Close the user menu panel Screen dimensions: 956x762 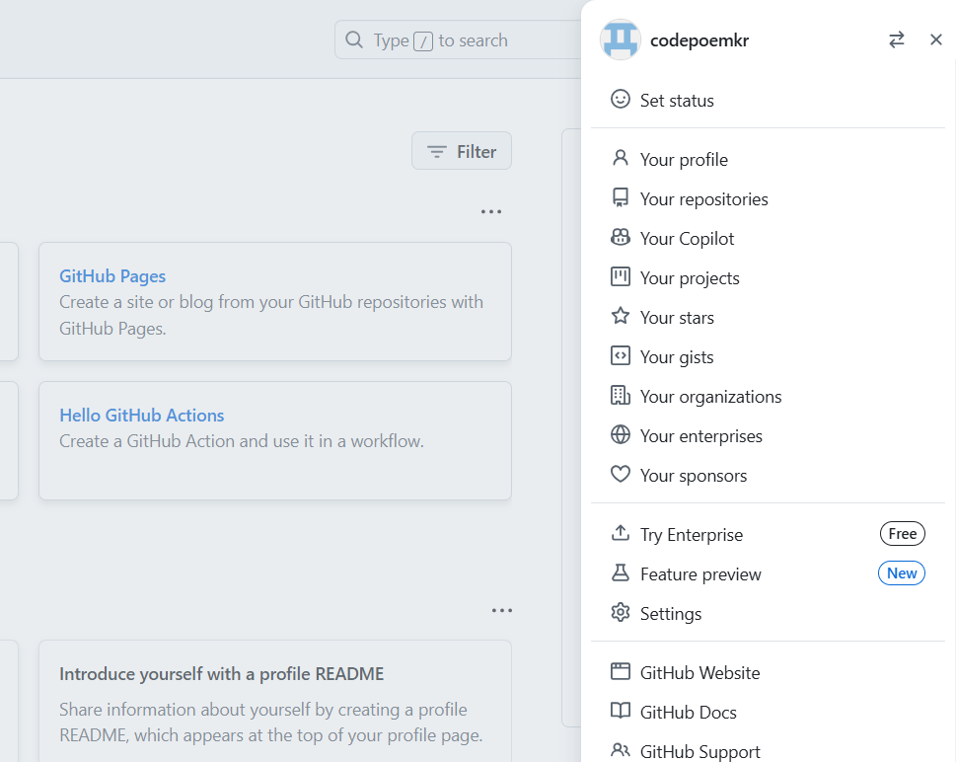point(936,40)
